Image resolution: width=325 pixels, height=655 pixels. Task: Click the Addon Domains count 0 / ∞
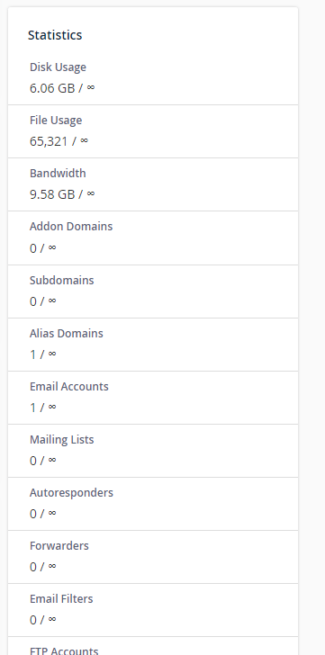42,248
